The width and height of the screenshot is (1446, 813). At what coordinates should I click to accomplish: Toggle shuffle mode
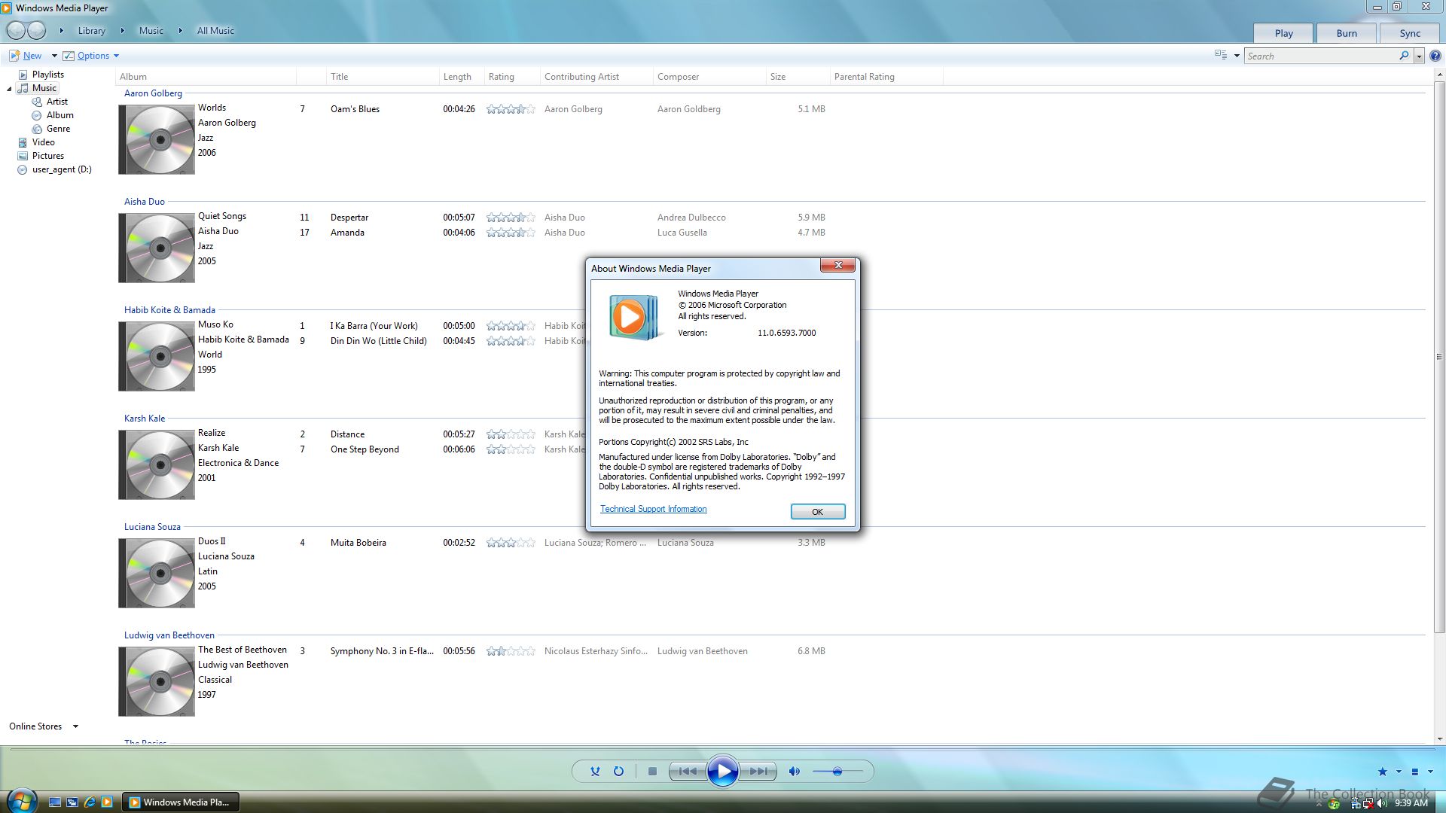coord(595,772)
